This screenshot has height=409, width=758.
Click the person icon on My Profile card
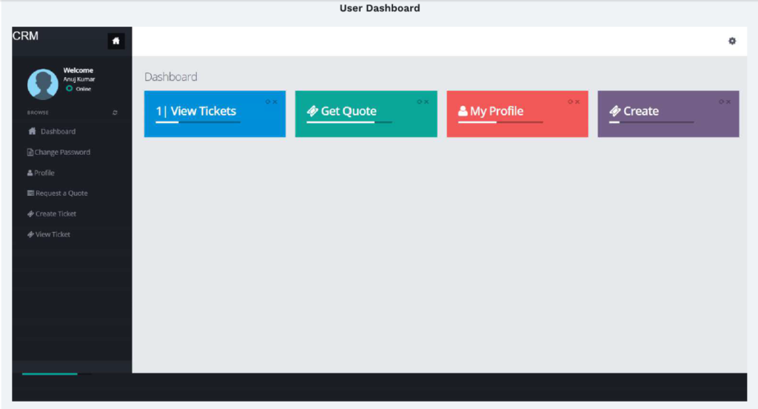coord(463,111)
